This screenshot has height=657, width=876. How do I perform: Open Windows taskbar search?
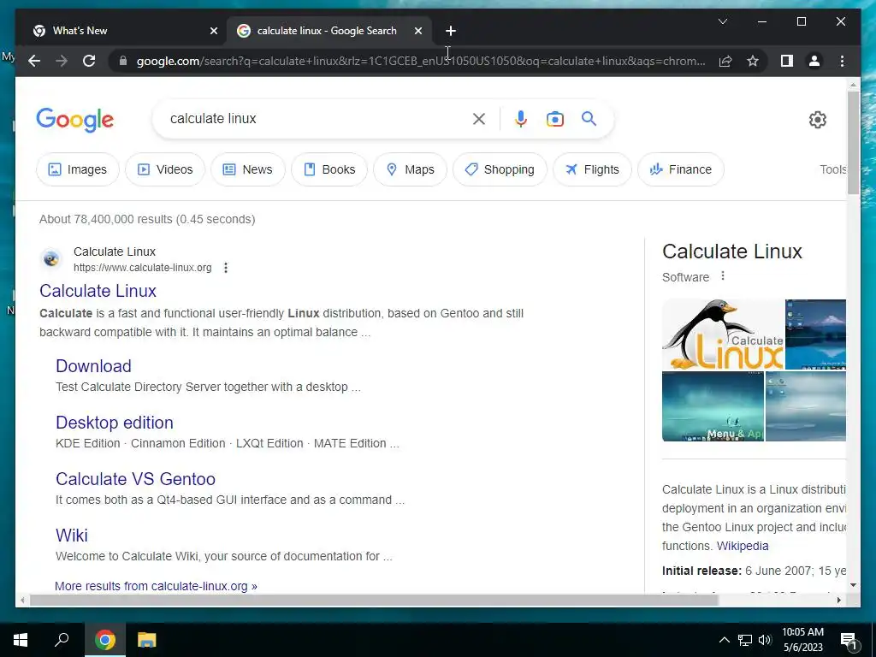[62, 640]
